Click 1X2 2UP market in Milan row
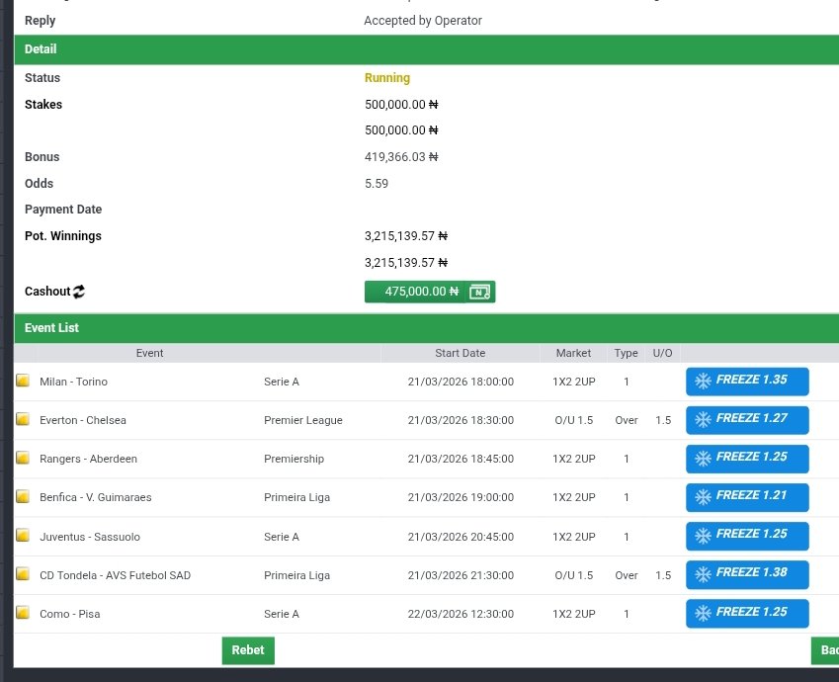Image resolution: width=839 pixels, height=682 pixels. click(x=573, y=382)
